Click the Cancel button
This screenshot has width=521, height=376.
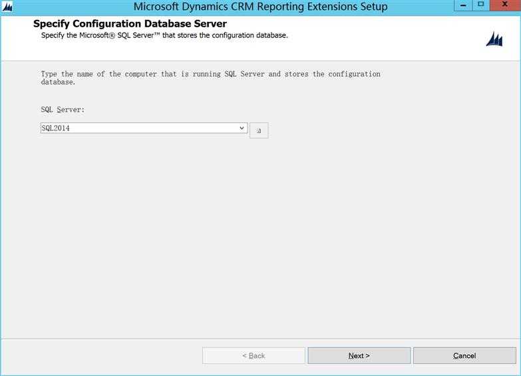pos(464,356)
